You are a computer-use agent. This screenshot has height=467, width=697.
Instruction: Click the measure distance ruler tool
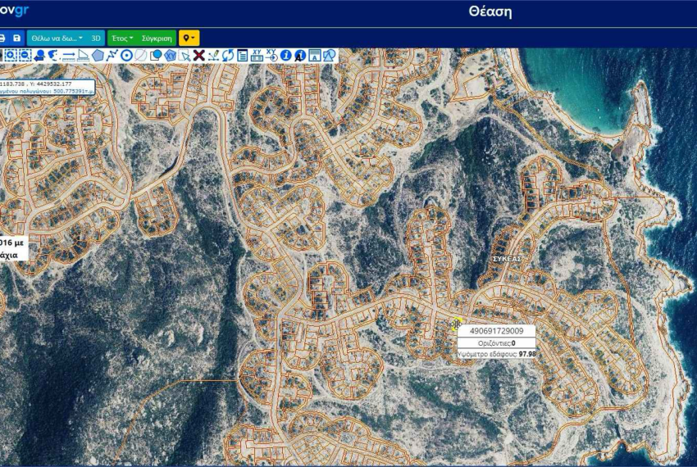69,55
